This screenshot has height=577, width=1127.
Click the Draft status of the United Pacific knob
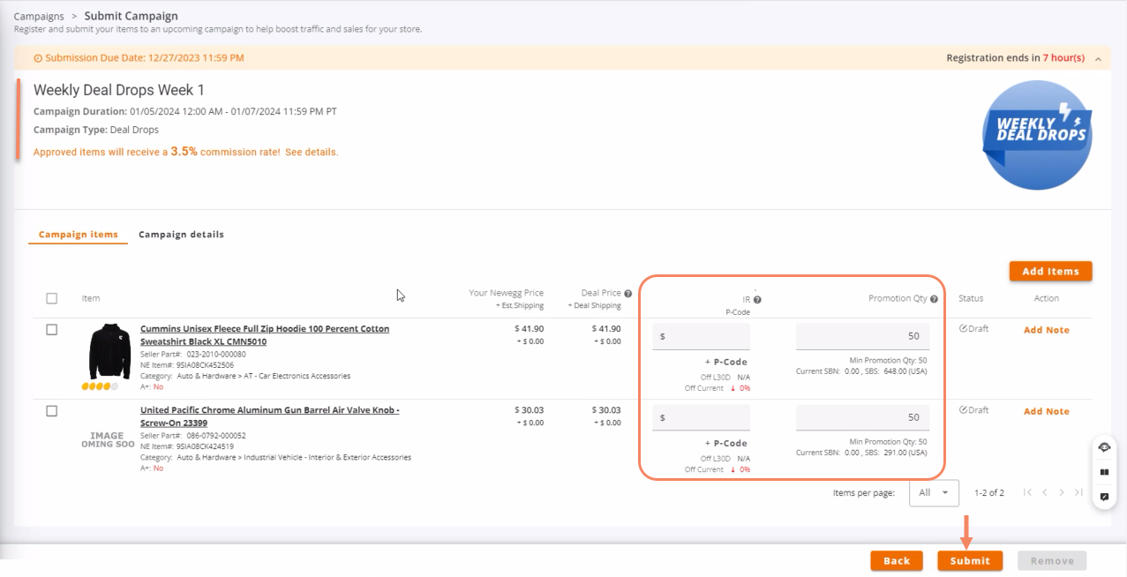pos(974,410)
